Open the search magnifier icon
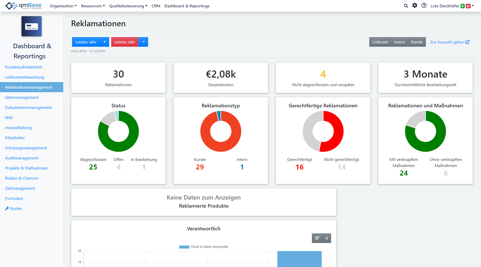481x267 pixels. coord(406,6)
